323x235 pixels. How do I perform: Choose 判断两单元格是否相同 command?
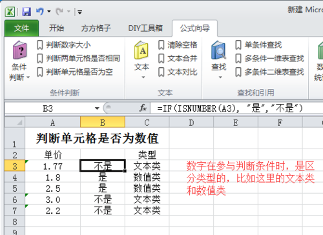pos(78,59)
